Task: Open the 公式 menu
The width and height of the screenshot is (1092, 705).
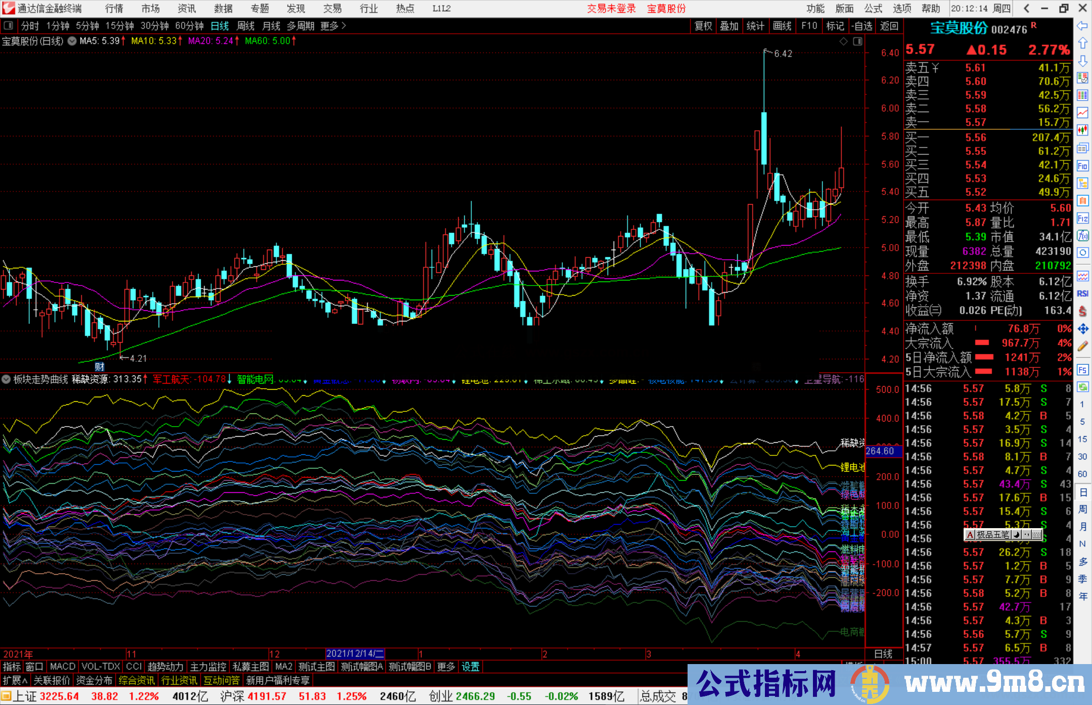Action: [x=873, y=8]
